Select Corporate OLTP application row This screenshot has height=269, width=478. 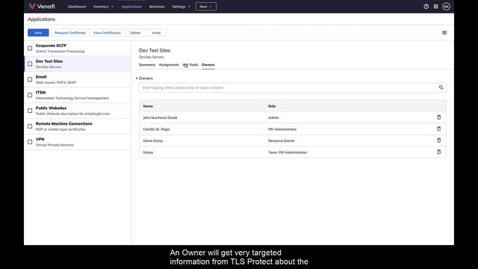pos(78,48)
